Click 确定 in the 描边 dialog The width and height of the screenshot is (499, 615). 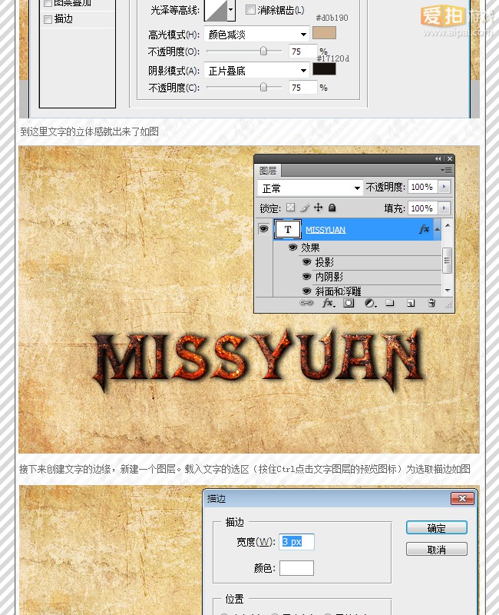[x=436, y=527]
